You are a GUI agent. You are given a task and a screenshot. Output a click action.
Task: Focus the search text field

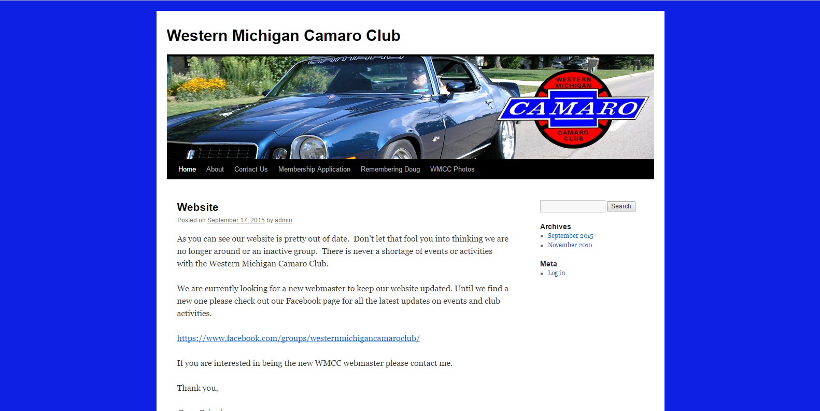pyautogui.click(x=573, y=206)
